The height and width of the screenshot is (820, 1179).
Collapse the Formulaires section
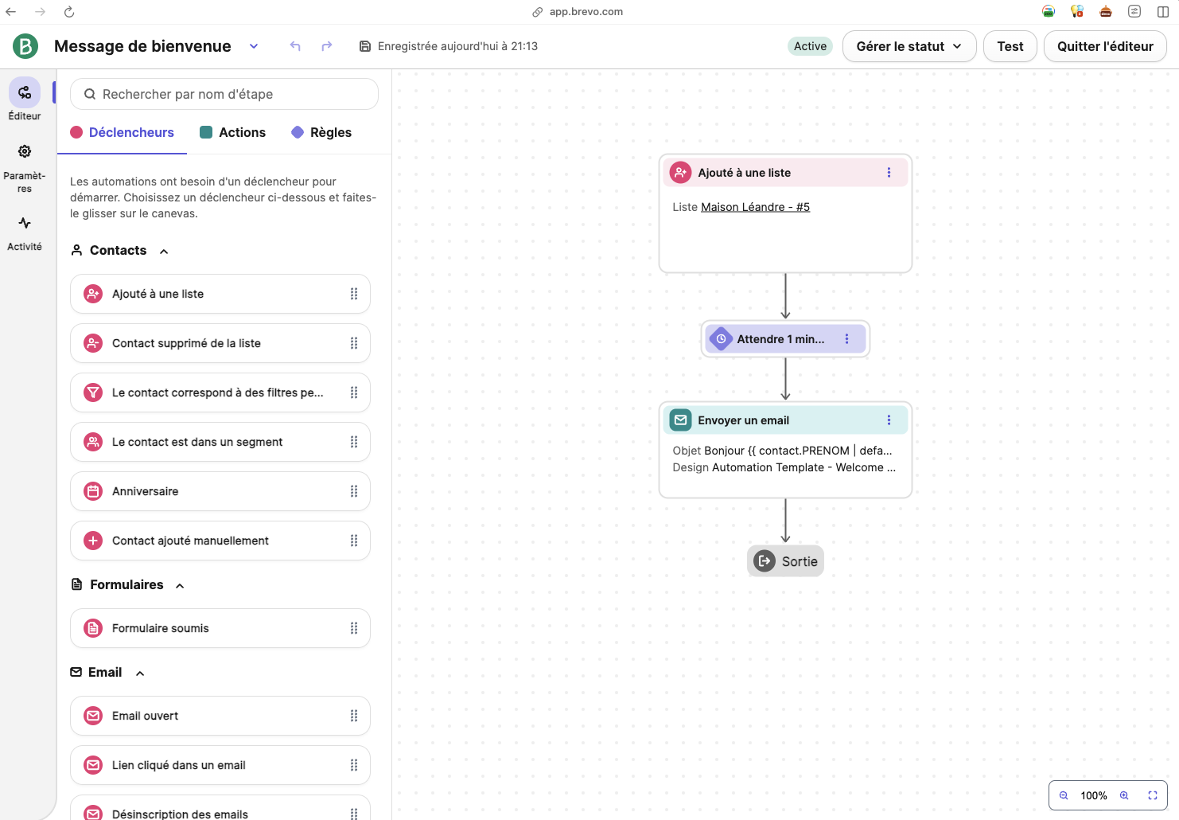pyautogui.click(x=180, y=585)
